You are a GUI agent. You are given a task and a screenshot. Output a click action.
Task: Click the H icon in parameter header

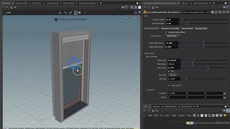[x=216, y=12]
